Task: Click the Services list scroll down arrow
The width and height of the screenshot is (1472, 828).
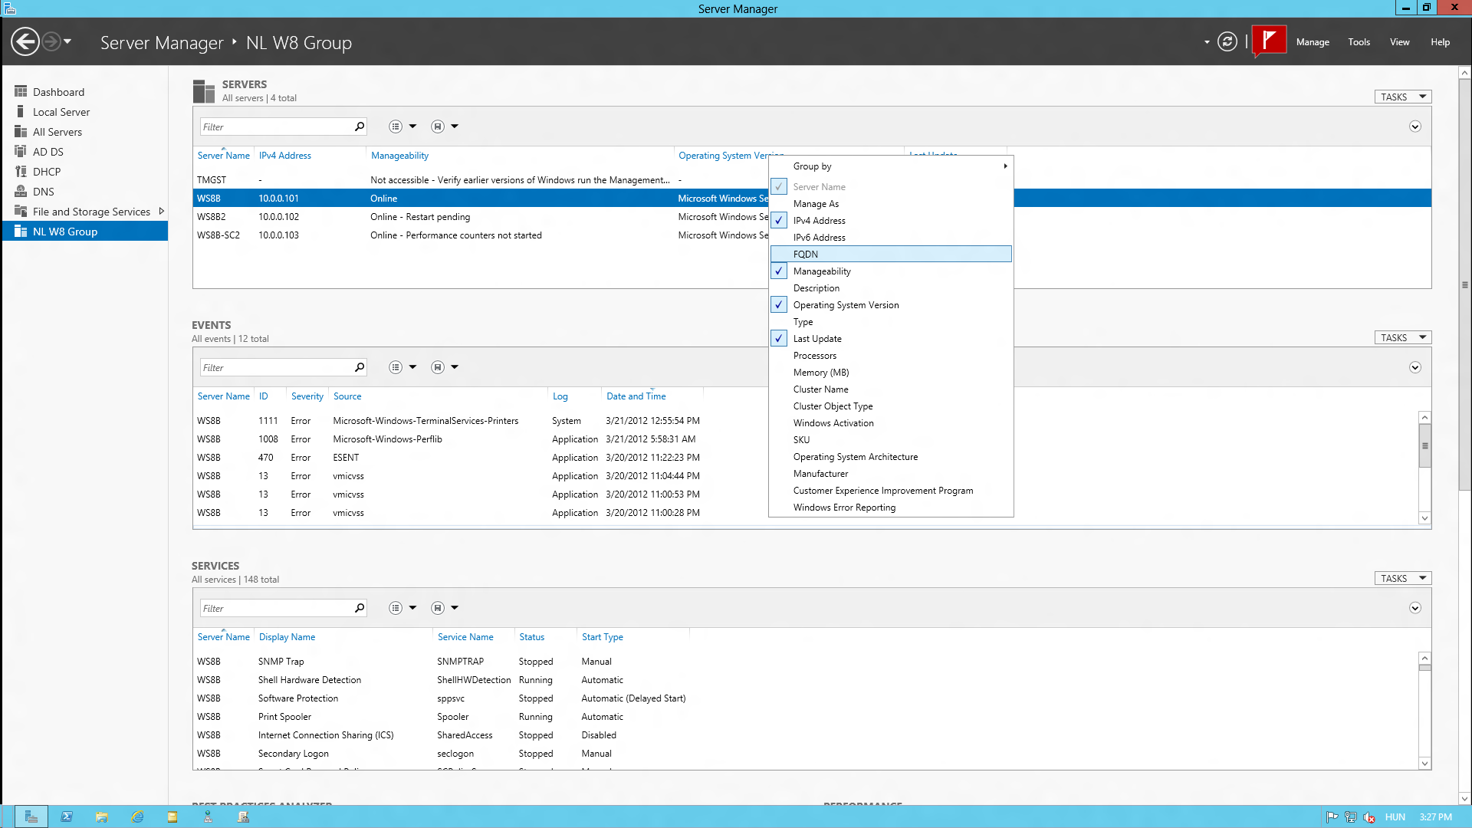Action: pos(1424,763)
